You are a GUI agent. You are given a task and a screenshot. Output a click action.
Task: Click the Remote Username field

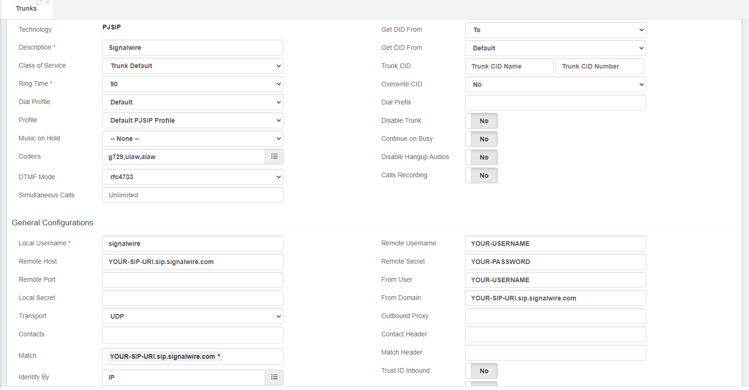556,244
